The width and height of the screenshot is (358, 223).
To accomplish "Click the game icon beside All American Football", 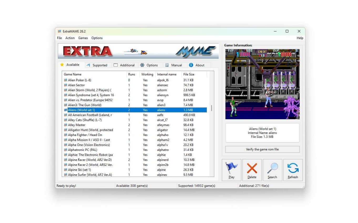I will pos(66,115).
